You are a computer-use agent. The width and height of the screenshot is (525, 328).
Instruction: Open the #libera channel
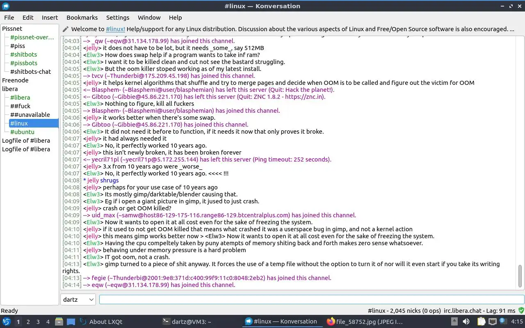click(20, 98)
